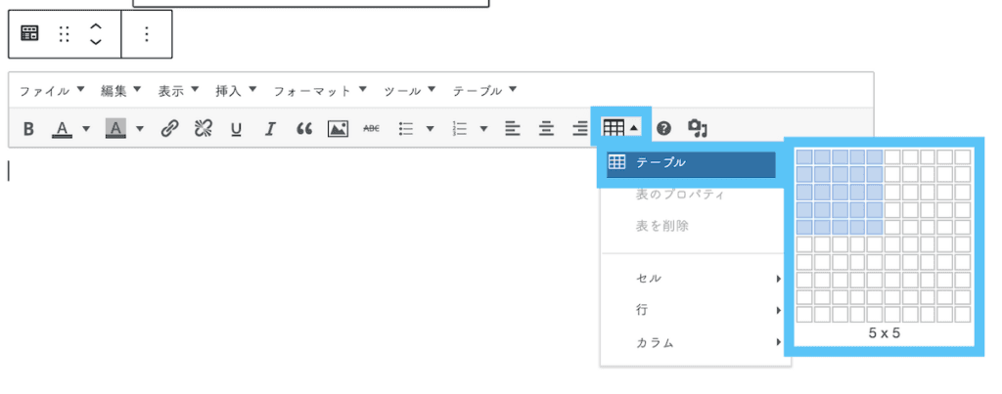Open the 挿入 menu
The image size is (1002, 394).
pos(237,91)
